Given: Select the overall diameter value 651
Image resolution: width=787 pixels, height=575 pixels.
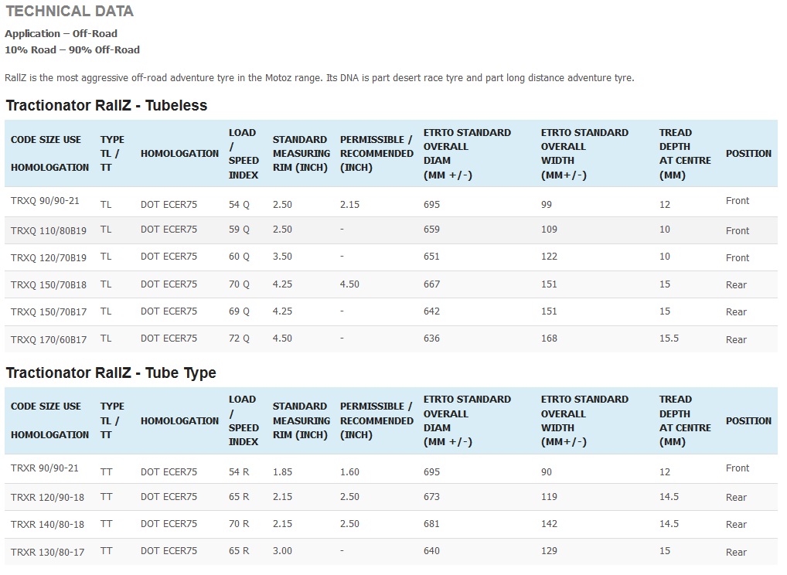Looking at the screenshot, I should point(431,257).
